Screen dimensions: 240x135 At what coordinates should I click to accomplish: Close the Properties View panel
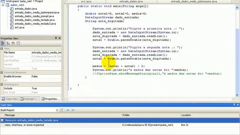click(x=60, y=38)
